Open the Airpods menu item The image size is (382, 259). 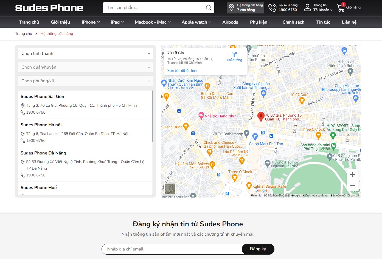(230, 22)
